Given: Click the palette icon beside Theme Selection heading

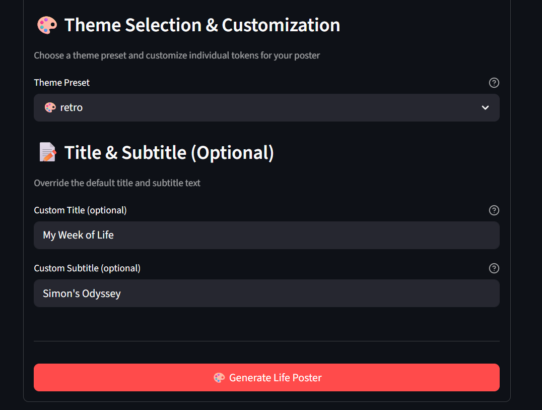Looking at the screenshot, I should 46,24.
